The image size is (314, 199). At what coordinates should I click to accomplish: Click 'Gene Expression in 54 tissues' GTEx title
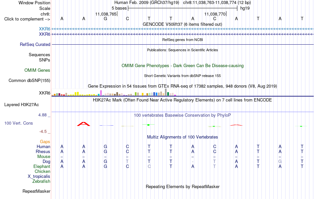[182, 86]
